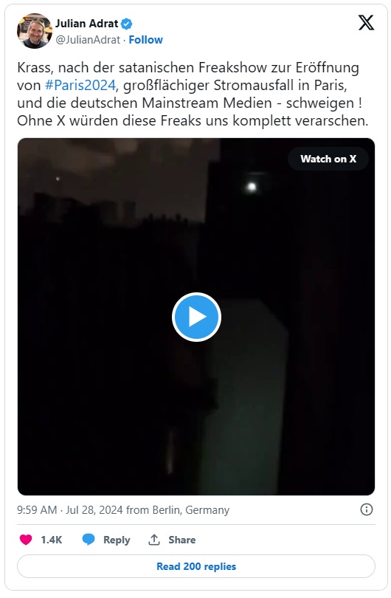Follow @JulianAdrat
This screenshot has height=598, width=391.
point(145,40)
